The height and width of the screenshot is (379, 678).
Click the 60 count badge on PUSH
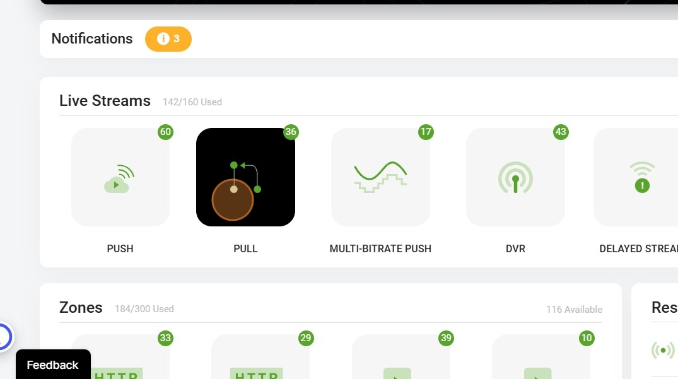click(166, 132)
